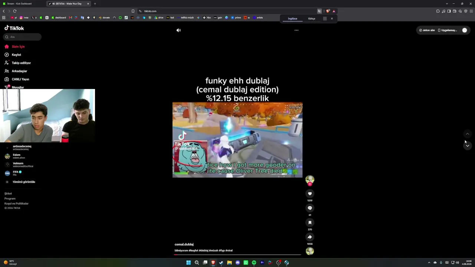
Task: Click the video progress bar
Action: 237,255
